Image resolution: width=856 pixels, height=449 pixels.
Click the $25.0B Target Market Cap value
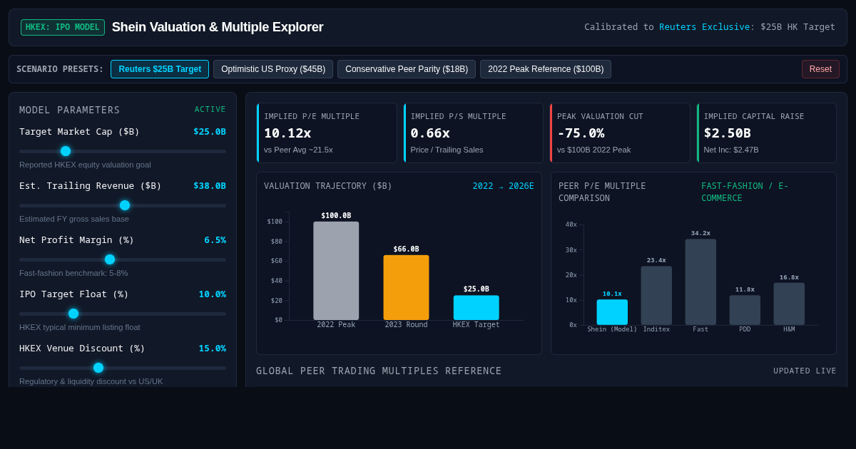click(x=210, y=132)
